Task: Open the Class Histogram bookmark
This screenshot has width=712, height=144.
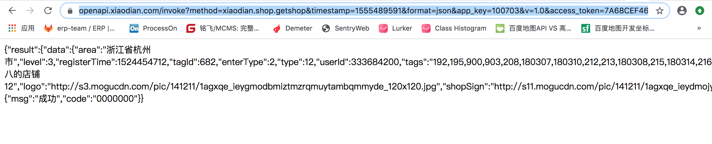Action: tap(454, 28)
